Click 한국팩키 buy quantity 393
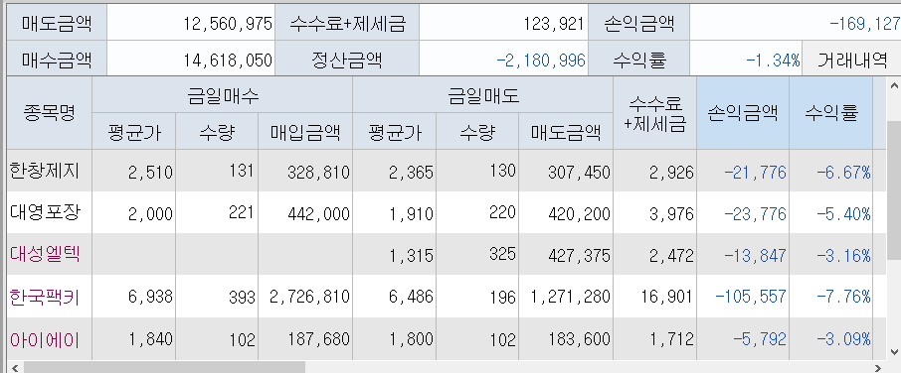This screenshot has width=901, height=373. click(x=242, y=297)
